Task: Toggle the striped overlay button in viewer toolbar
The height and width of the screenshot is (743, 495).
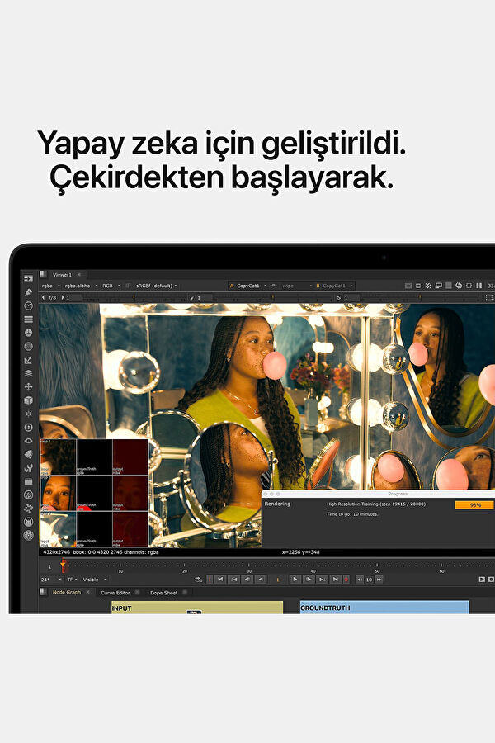Action: pos(428,286)
